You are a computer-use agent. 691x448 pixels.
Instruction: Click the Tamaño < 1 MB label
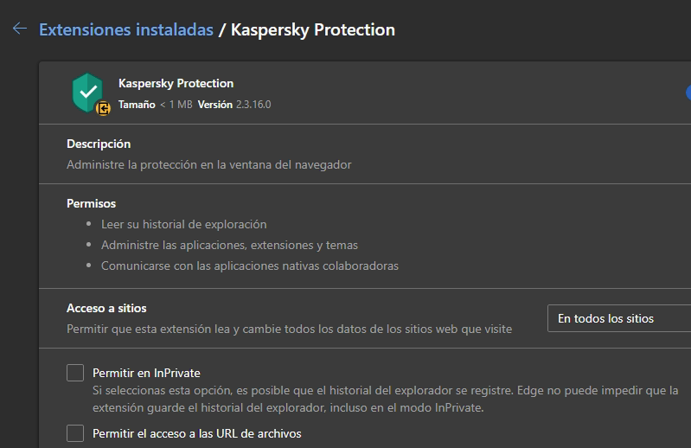pyautogui.click(x=155, y=105)
